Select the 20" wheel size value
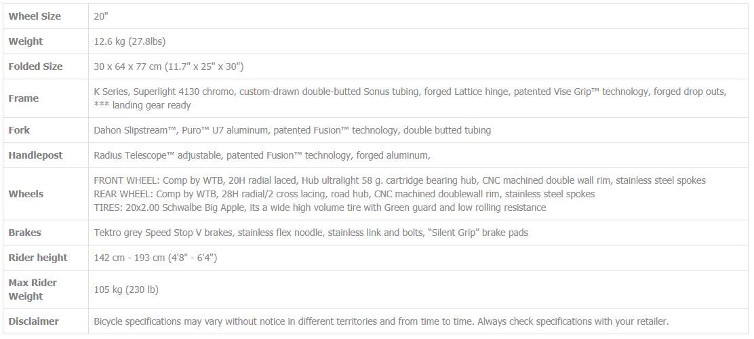Screen dimensions: 754x339 click(x=101, y=16)
